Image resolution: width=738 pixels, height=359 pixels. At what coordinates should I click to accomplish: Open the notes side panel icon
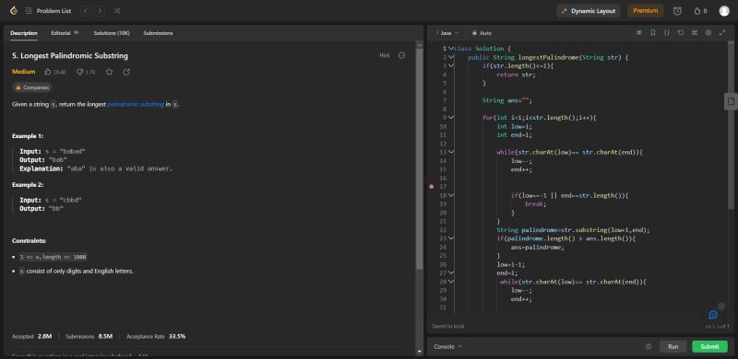point(731,101)
